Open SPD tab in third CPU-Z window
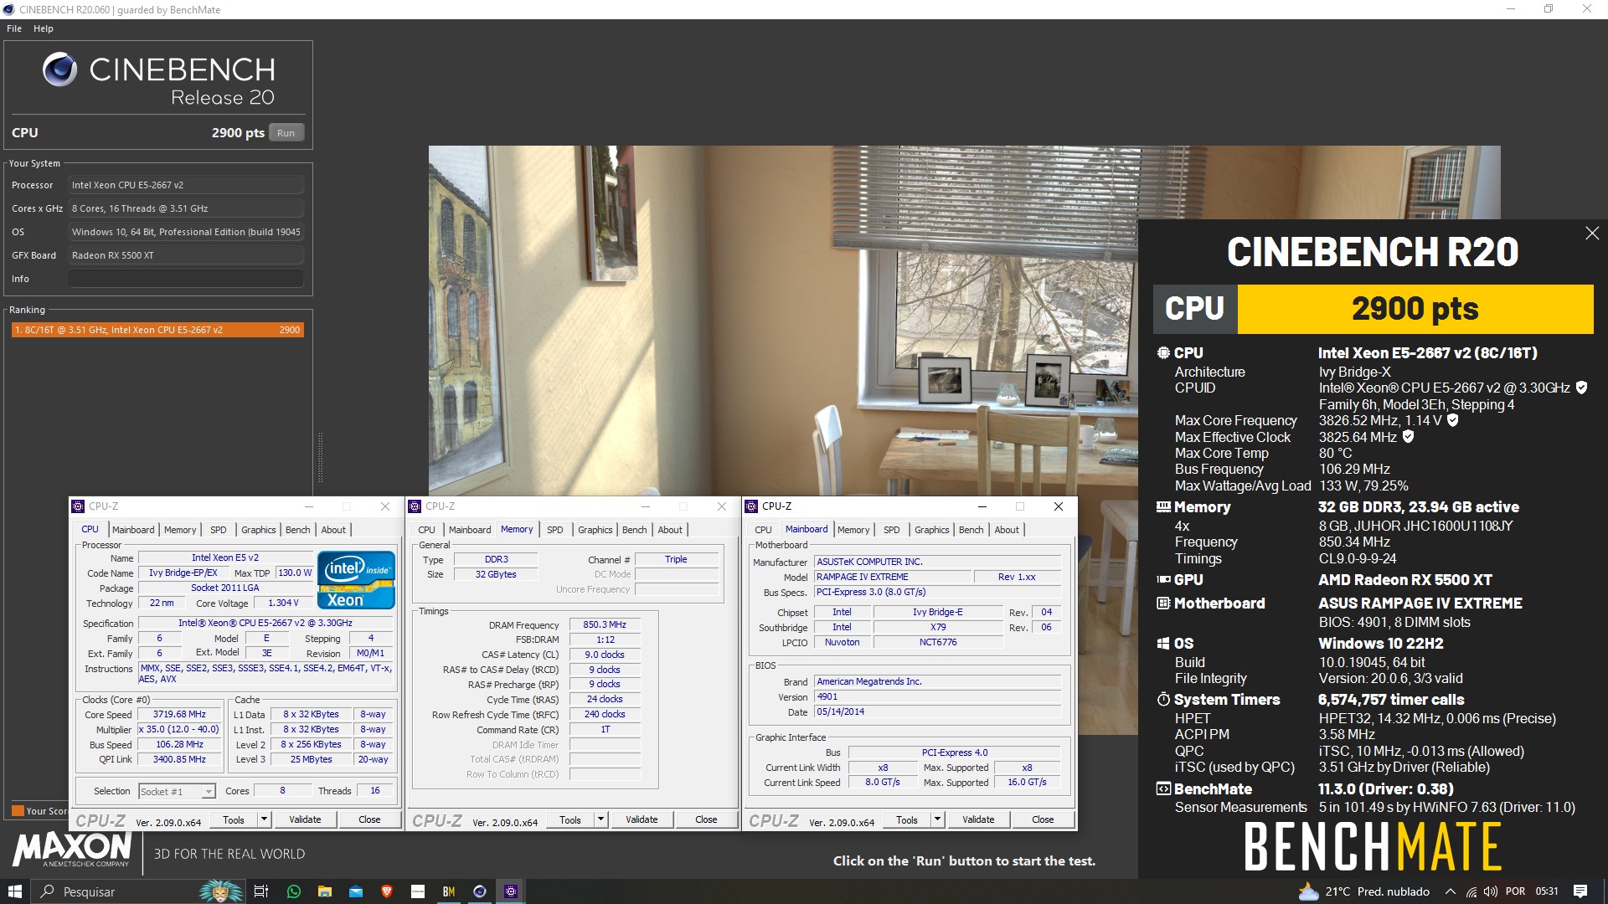Screen dimensions: 1608x904 click(892, 530)
